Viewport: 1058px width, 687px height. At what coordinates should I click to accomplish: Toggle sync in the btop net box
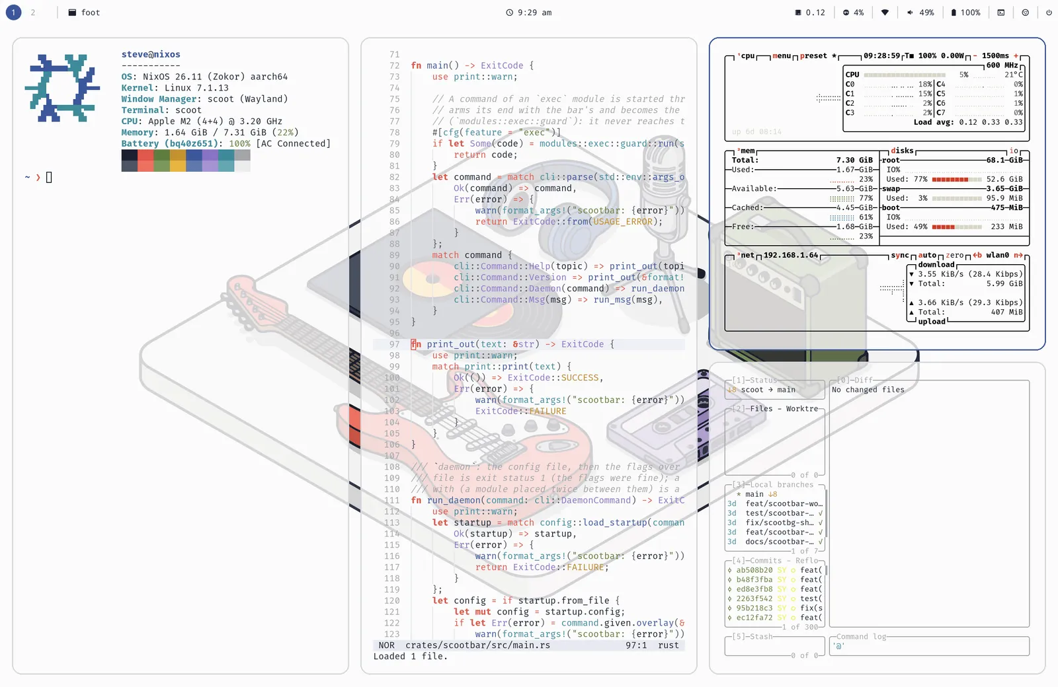900,256
